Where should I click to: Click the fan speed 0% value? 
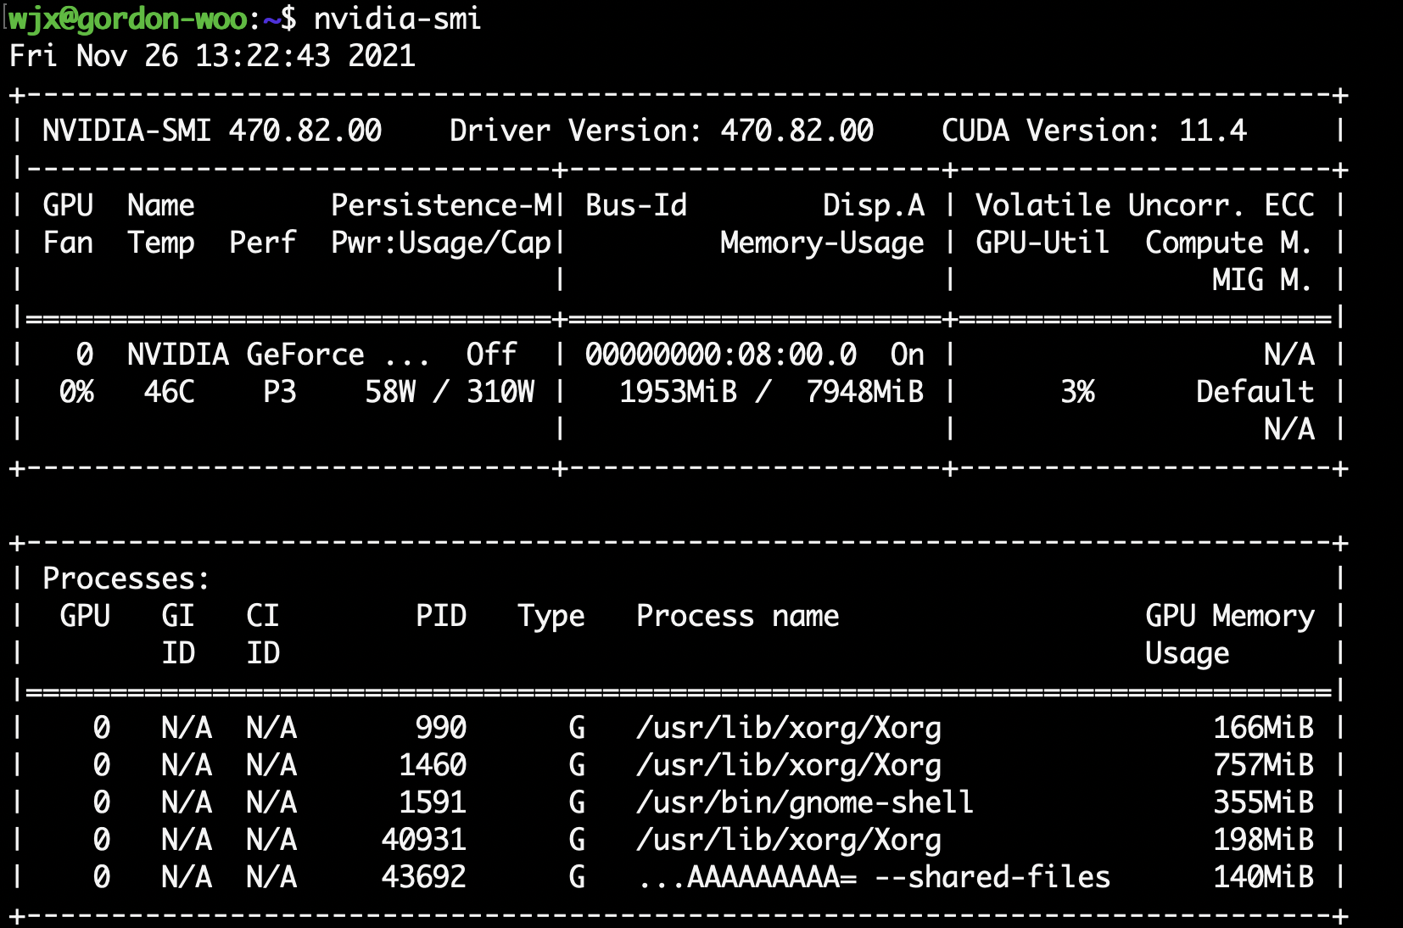click(75, 391)
